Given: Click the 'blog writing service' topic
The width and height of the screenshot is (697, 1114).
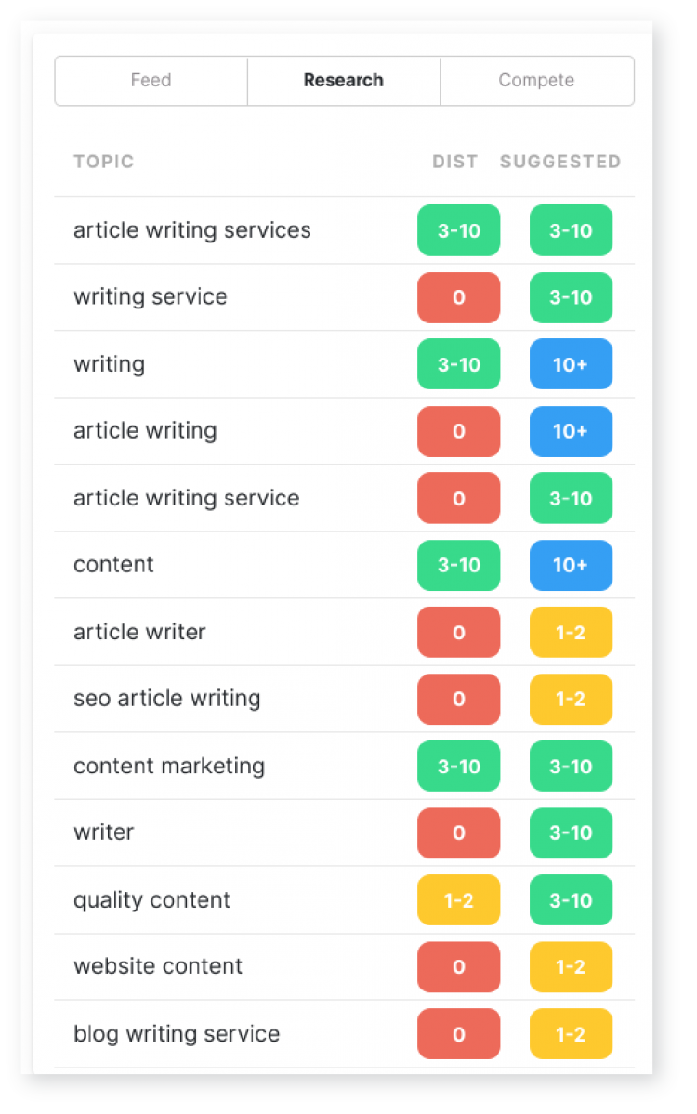Looking at the screenshot, I should click(177, 1033).
